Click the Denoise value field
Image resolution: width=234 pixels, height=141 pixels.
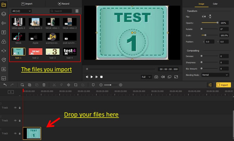tap(224, 56)
